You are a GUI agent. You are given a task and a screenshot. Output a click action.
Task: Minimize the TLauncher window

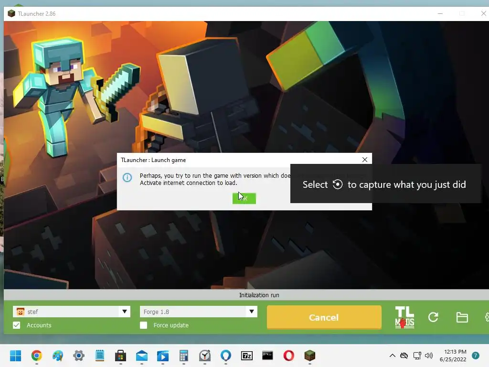click(x=440, y=14)
